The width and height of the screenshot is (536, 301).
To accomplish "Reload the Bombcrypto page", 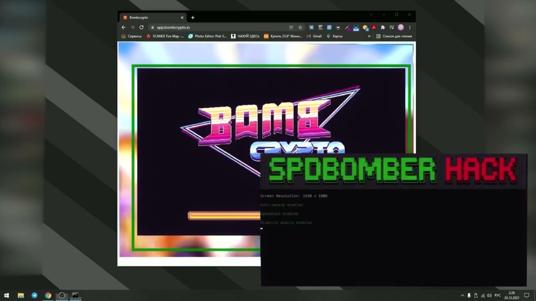I will (142, 27).
